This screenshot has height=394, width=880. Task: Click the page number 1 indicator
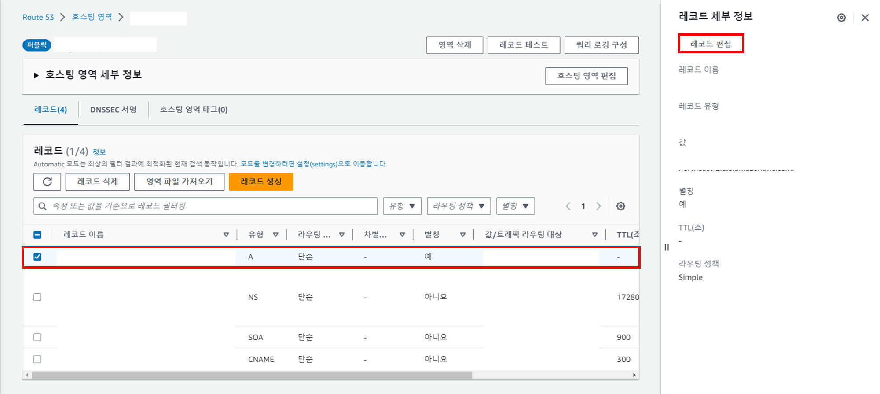pos(583,206)
